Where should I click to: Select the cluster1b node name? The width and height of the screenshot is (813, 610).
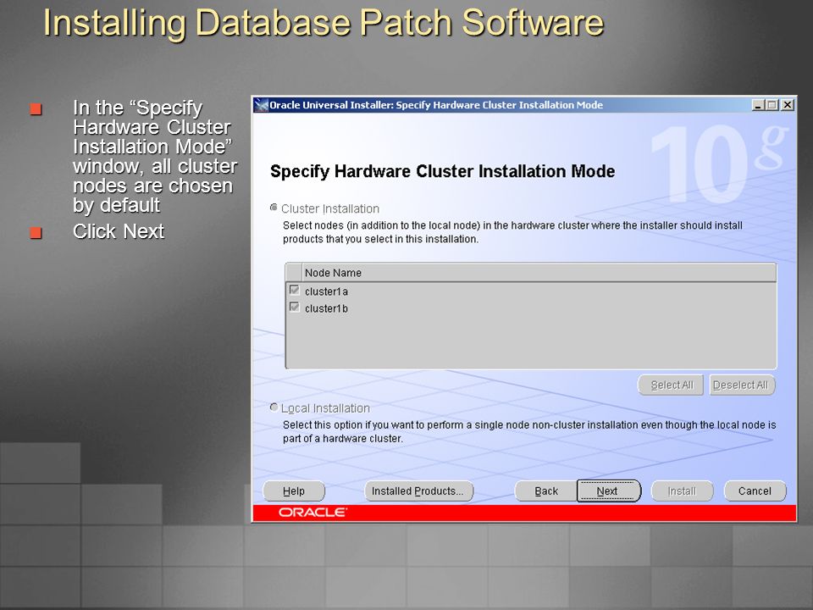pos(326,308)
